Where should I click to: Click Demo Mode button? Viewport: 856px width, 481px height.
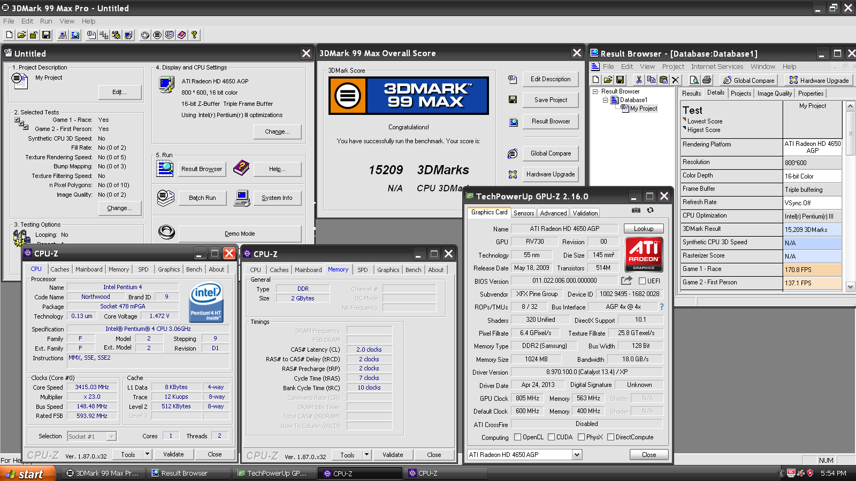click(x=240, y=234)
